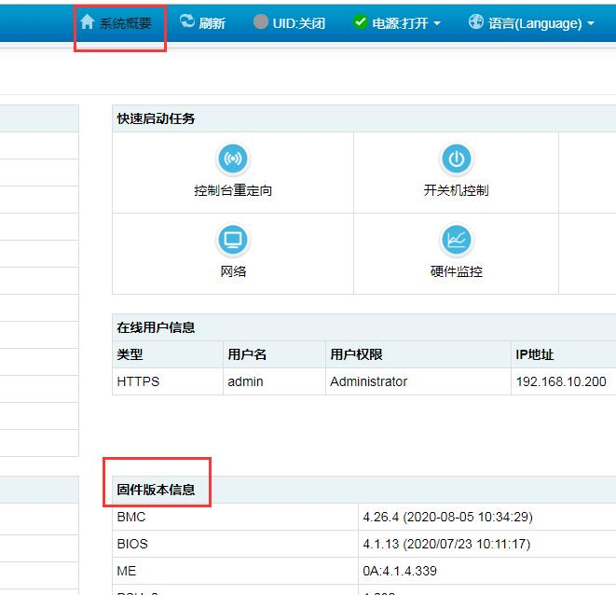Open the hardware monitoring chart icon 硬件监控

[x=456, y=241]
